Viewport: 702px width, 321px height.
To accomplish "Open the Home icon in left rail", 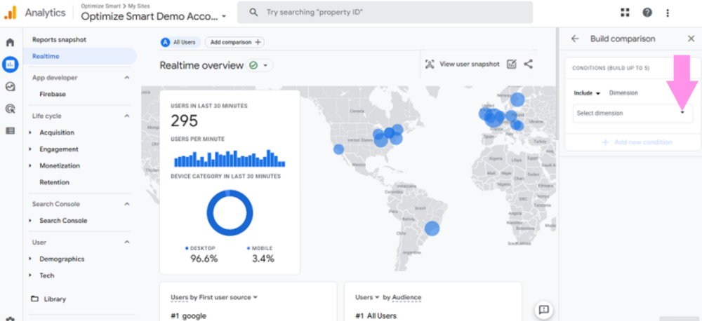I will pos(10,43).
